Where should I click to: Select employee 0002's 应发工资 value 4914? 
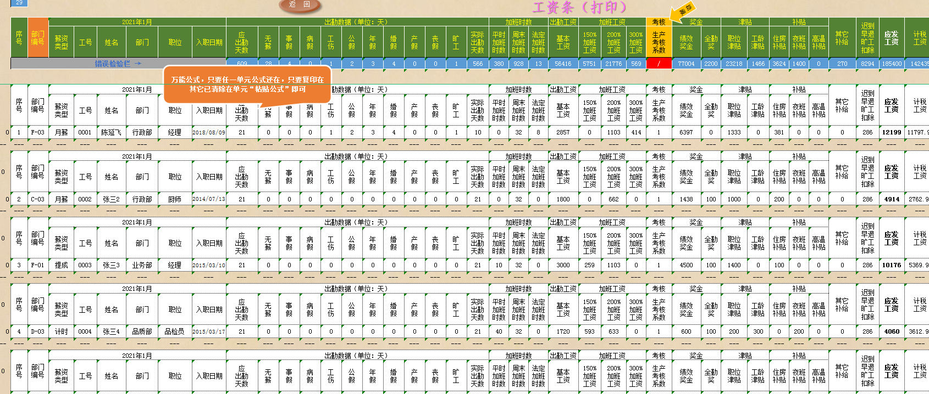[x=891, y=199]
